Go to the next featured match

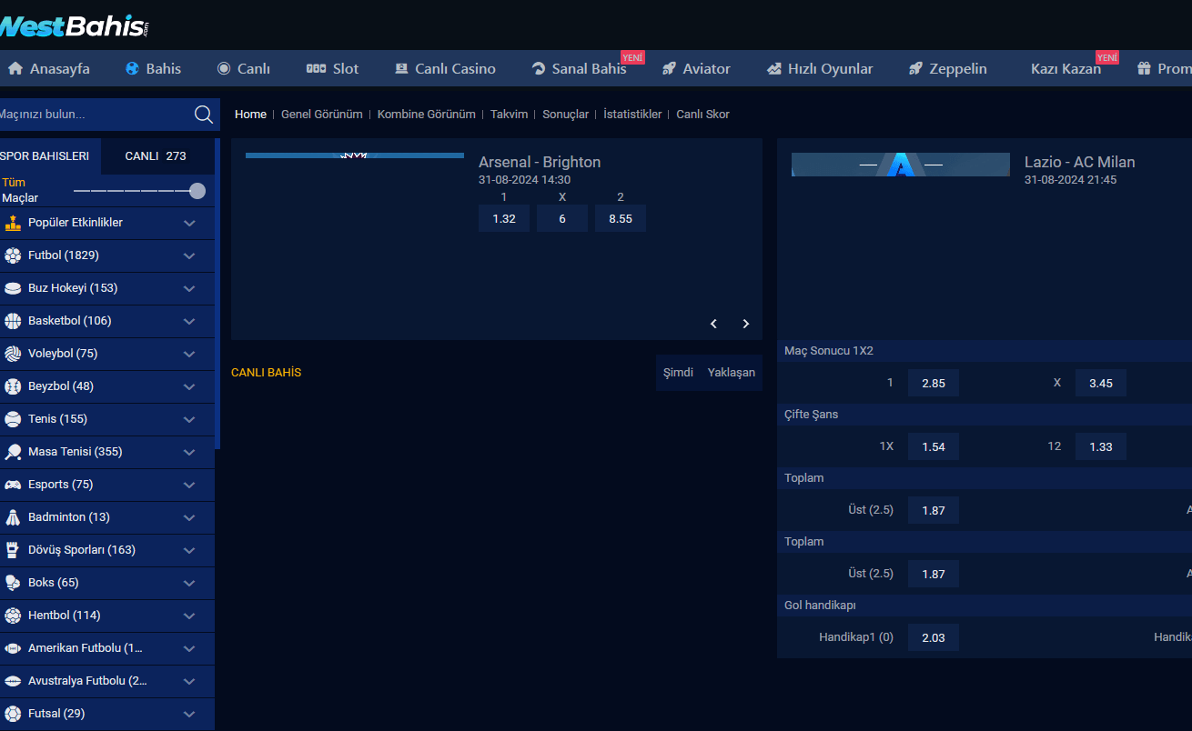[x=746, y=324]
